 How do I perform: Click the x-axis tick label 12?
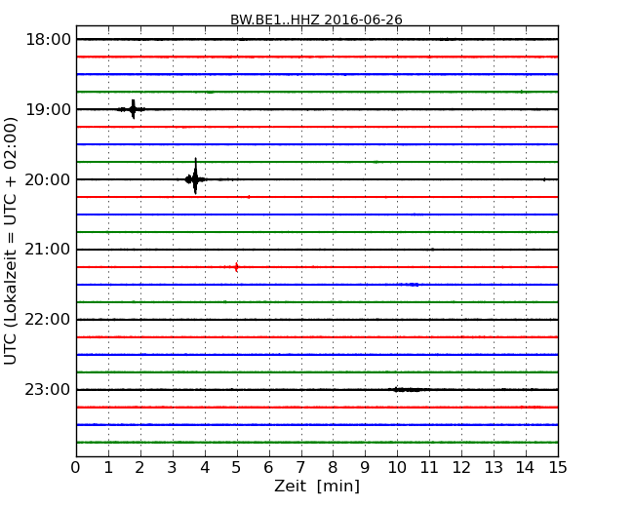click(x=461, y=467)
